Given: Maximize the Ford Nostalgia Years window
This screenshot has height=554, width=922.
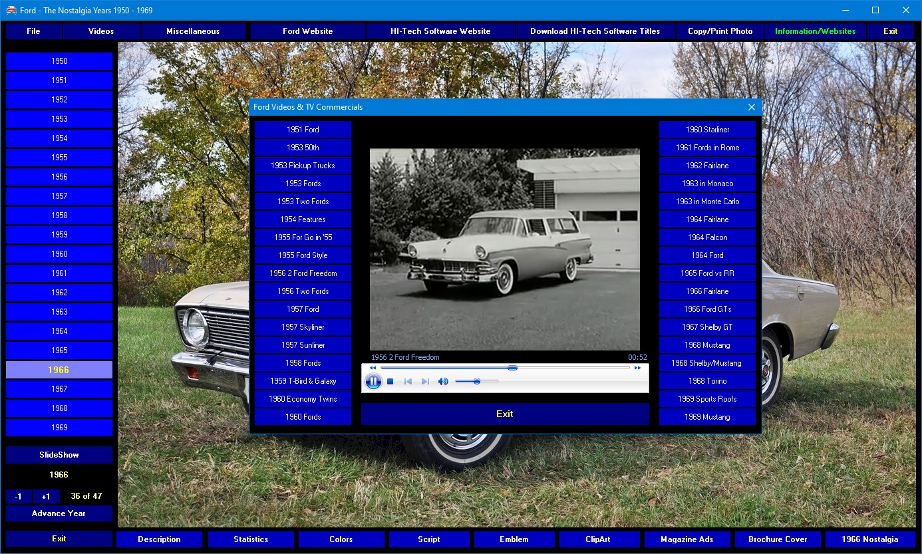Looking at the screenshot, I should click(875, 10).
